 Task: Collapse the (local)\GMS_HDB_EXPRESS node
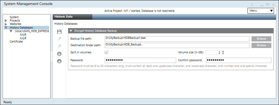(11, 31)
